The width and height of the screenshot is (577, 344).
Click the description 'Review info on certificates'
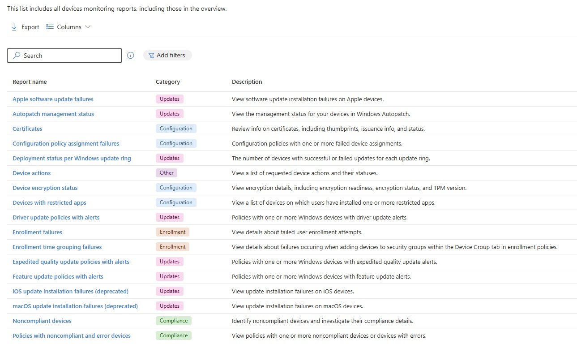(x=328, y=129)
